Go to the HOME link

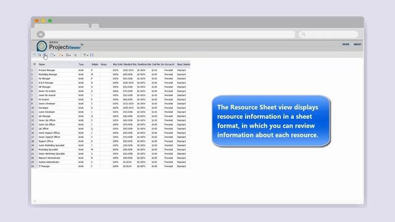pos(346,44)
